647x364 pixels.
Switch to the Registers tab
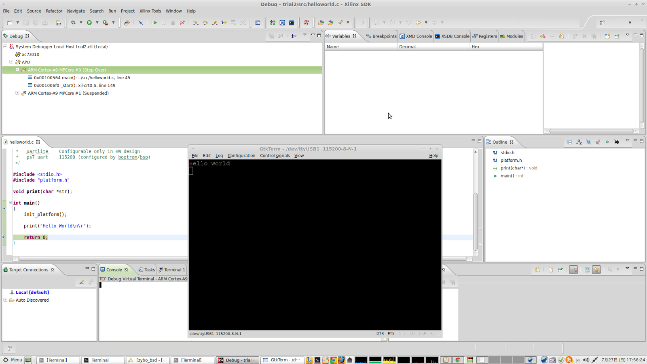[x=484, y=36]
